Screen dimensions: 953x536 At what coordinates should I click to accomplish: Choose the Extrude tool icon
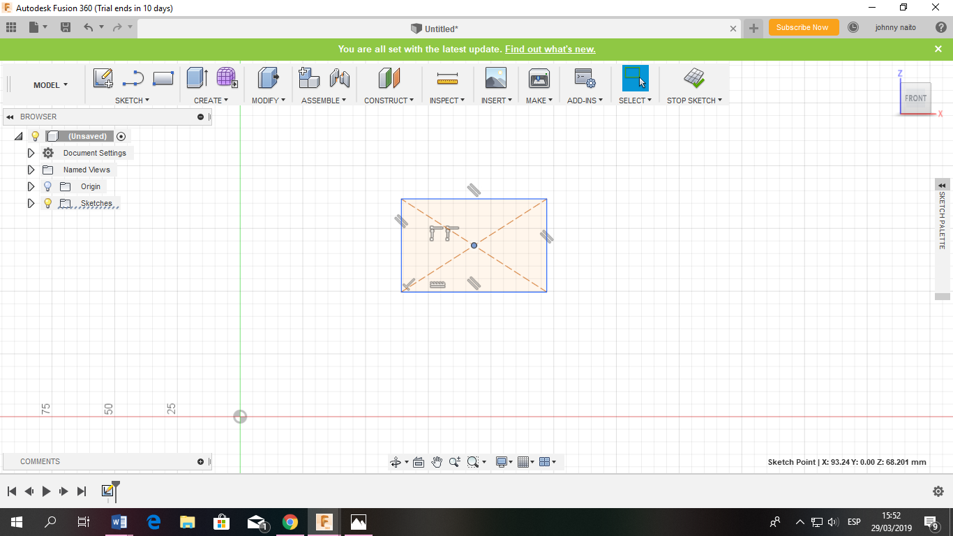pos(197,77)
